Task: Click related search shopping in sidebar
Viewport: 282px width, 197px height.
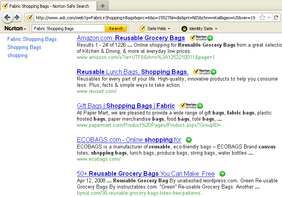Action: (x=17, y=56)
